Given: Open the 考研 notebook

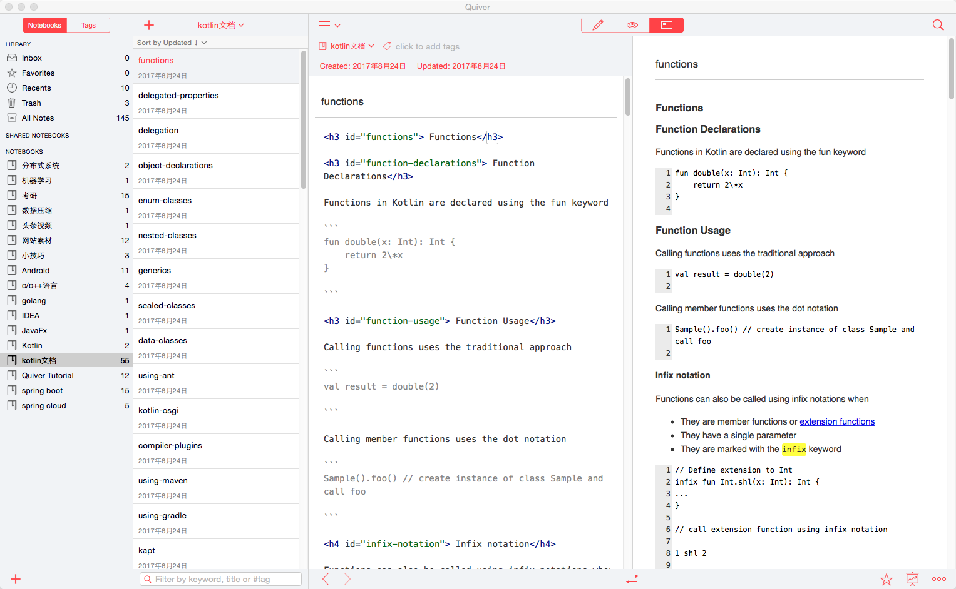Looking at the screenshot, I should pos(66,196).
